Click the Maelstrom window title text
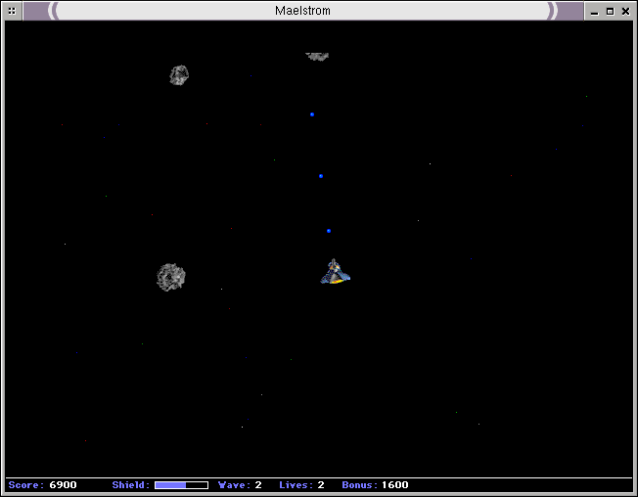This screenshot has width=638, height=497. (303, 11)
